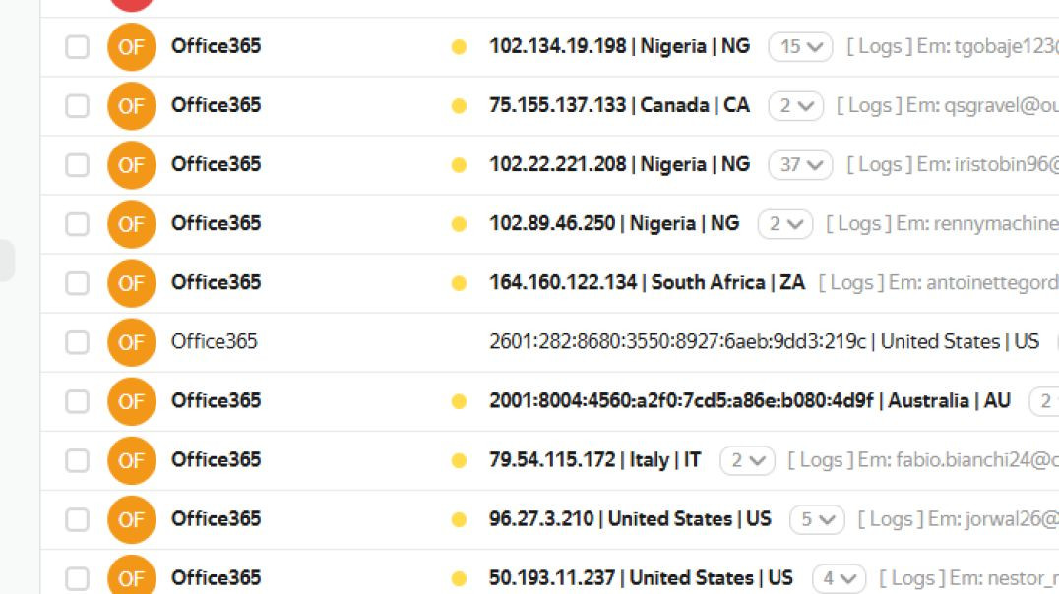The width and height of the screenshot is (1059, 594).
Task: Open the OF sender icon for 102.22.221.208
Action: tap(132, 164)
